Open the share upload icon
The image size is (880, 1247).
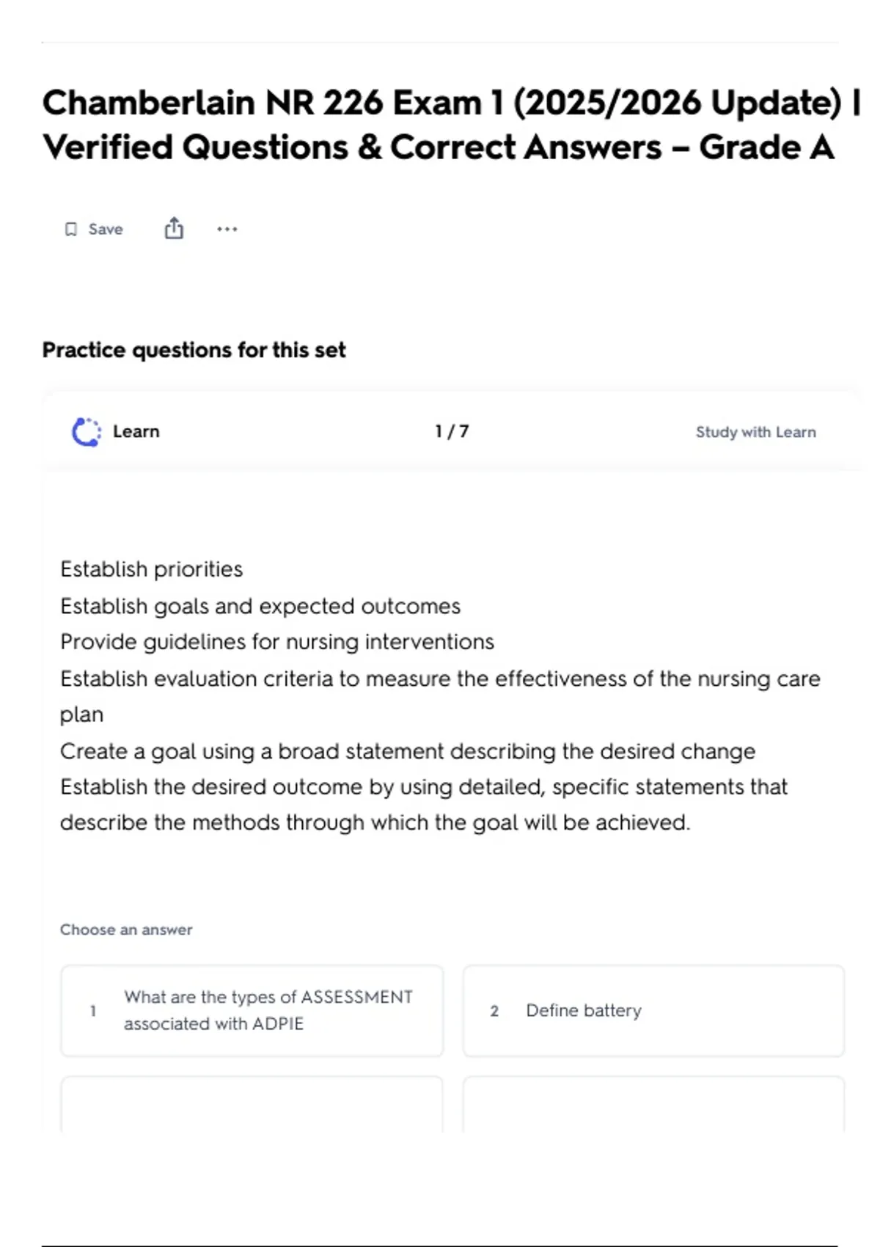click(174, 229)
